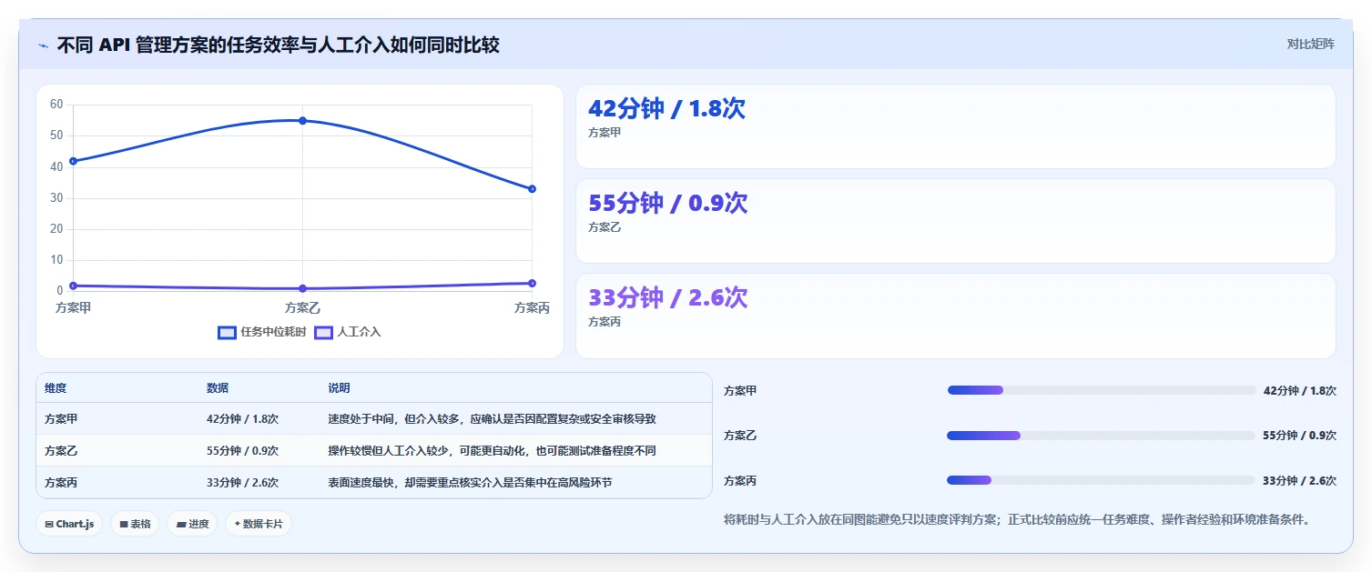Click the 方案乙 progress bar
Screen dimensions: 1372x572
pyautogui.click(x=1102, y=436)
